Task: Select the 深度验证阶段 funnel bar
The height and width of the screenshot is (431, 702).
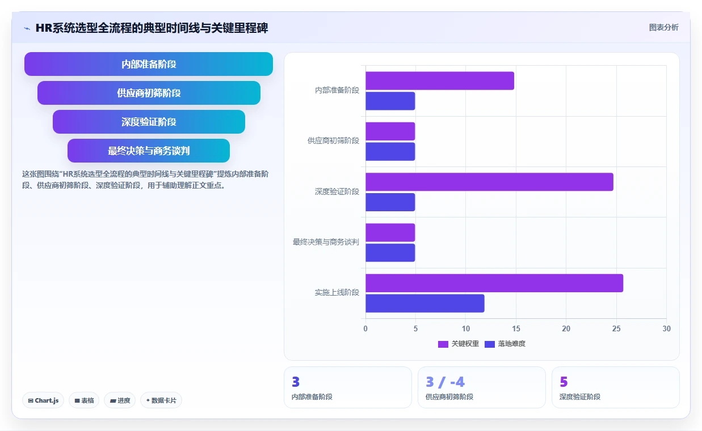Action: tap(149, 122)
